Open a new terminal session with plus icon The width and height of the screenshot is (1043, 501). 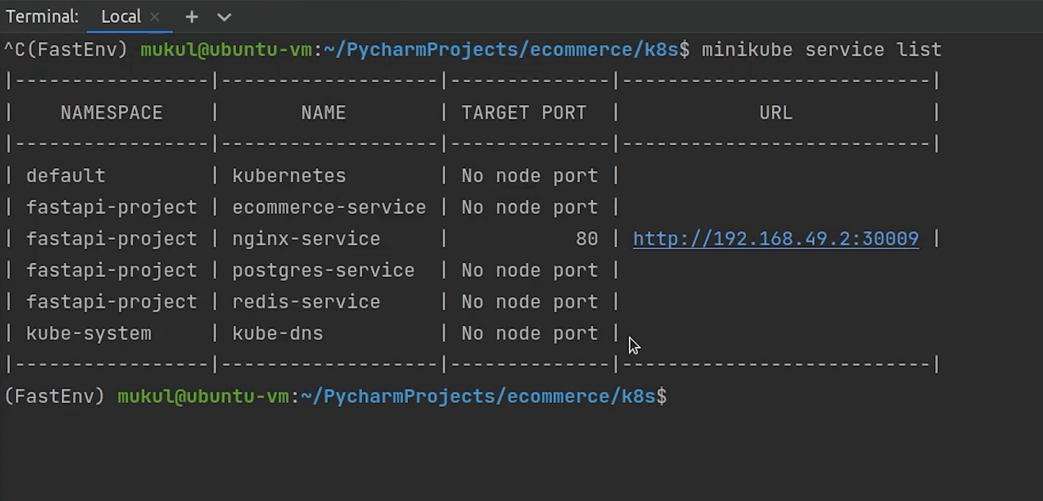[x=191, y=17]
